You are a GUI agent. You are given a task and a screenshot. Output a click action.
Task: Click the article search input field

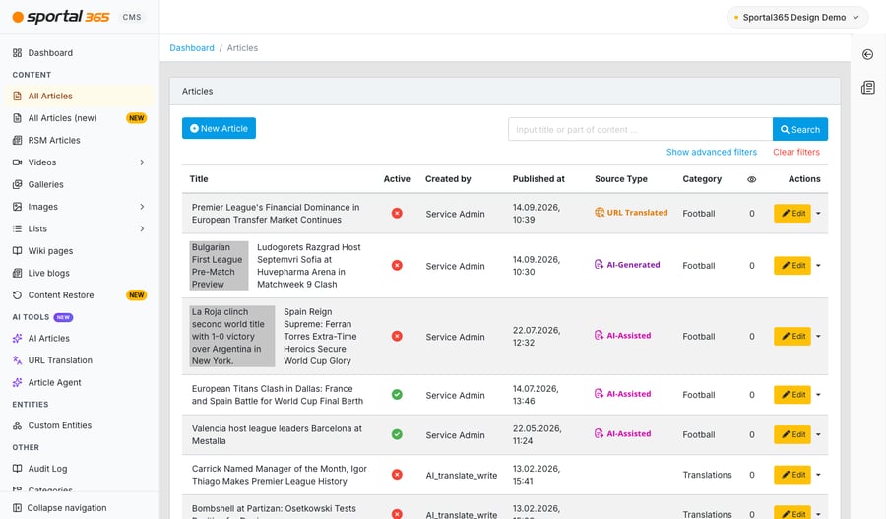[x=640, y=129]
